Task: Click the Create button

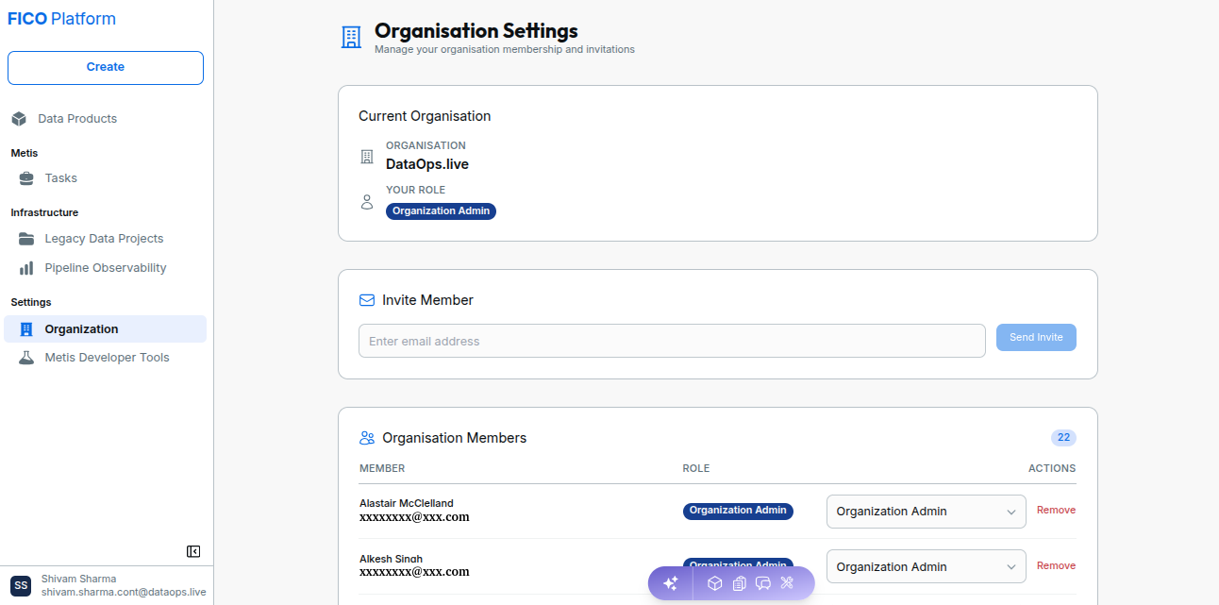Action: pos(106,67)
